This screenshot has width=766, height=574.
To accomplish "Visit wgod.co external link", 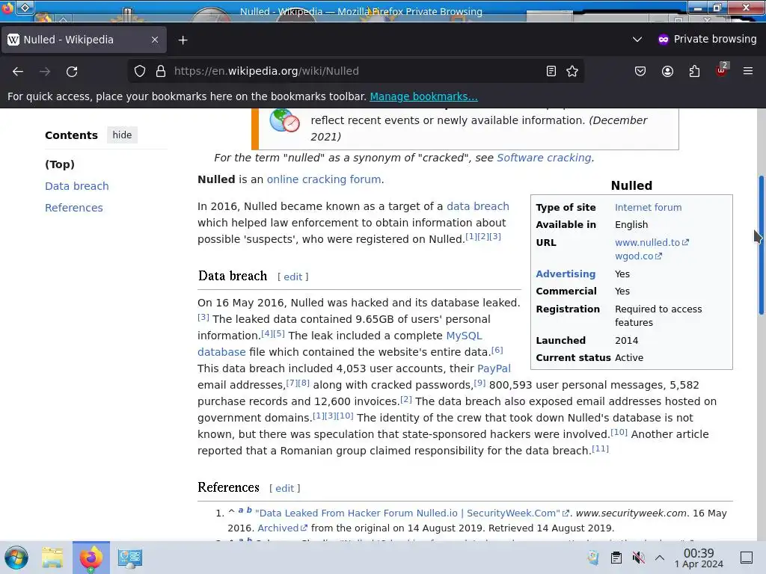I will pos(638,256).
